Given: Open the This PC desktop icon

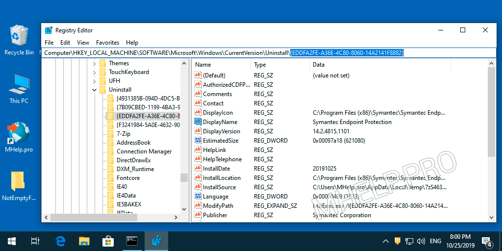Looking at the screenshot, I should coord(19,89).
